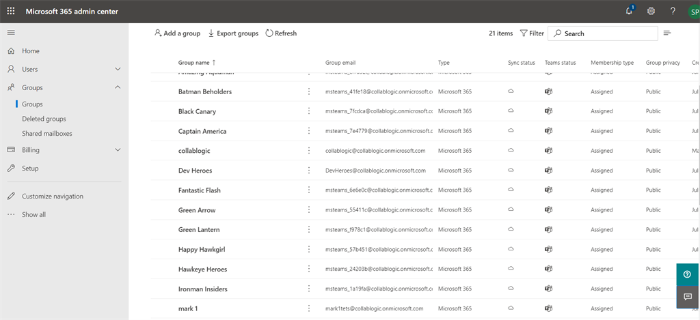Image resolution: width=700 pixels, height=320 pixels.
Task: Open more actions for Dev Heroes
Action: [x=308, y=171]
